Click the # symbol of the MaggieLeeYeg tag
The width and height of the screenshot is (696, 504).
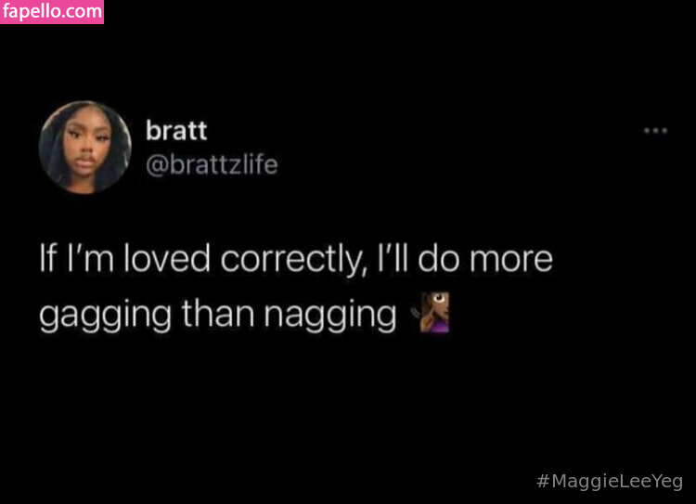click(543, 481)
